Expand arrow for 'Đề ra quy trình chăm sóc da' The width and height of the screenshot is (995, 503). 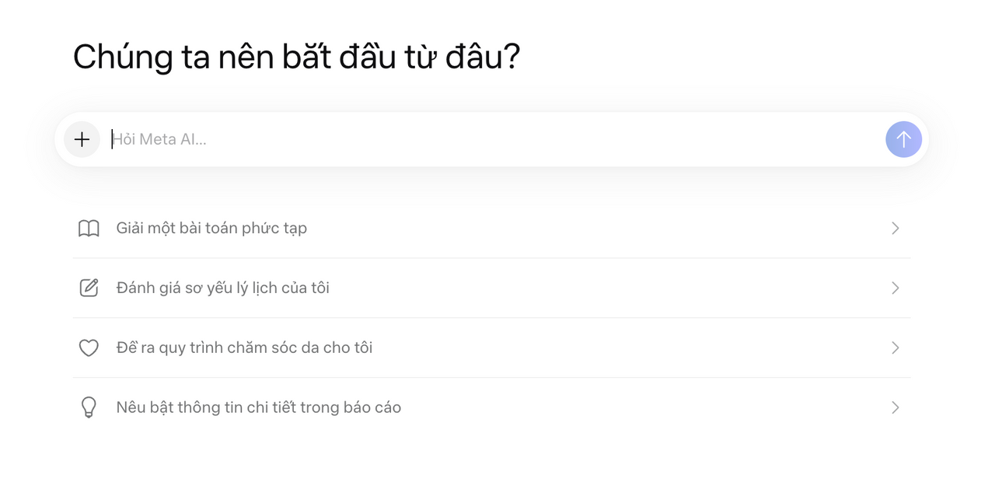pyautogui.click(x=895, y=348)
